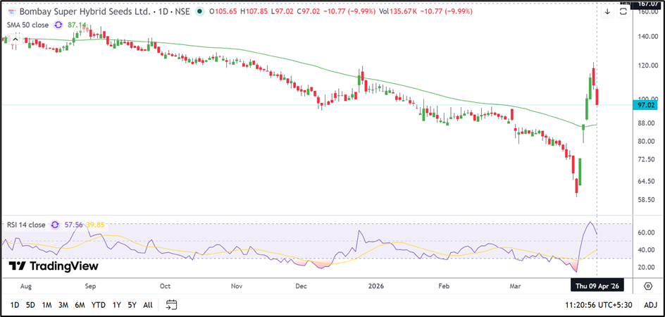Click the green market status dot

201,11
